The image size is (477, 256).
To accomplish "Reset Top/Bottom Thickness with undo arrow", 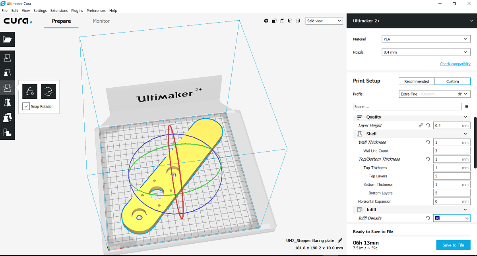I will [x=428, y=159].
